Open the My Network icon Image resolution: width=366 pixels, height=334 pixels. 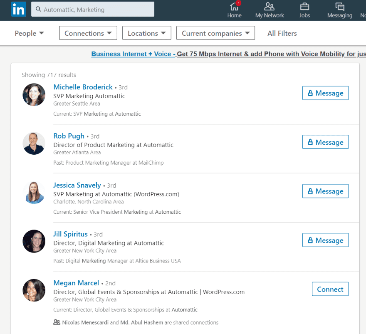tap(269, 6)
